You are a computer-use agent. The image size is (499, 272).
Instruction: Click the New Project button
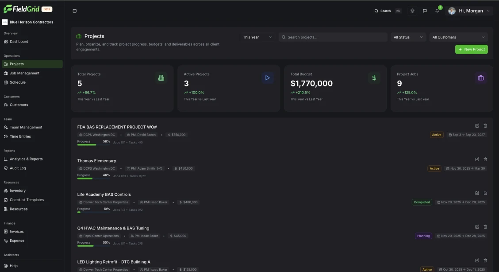(x=471, y=49)
